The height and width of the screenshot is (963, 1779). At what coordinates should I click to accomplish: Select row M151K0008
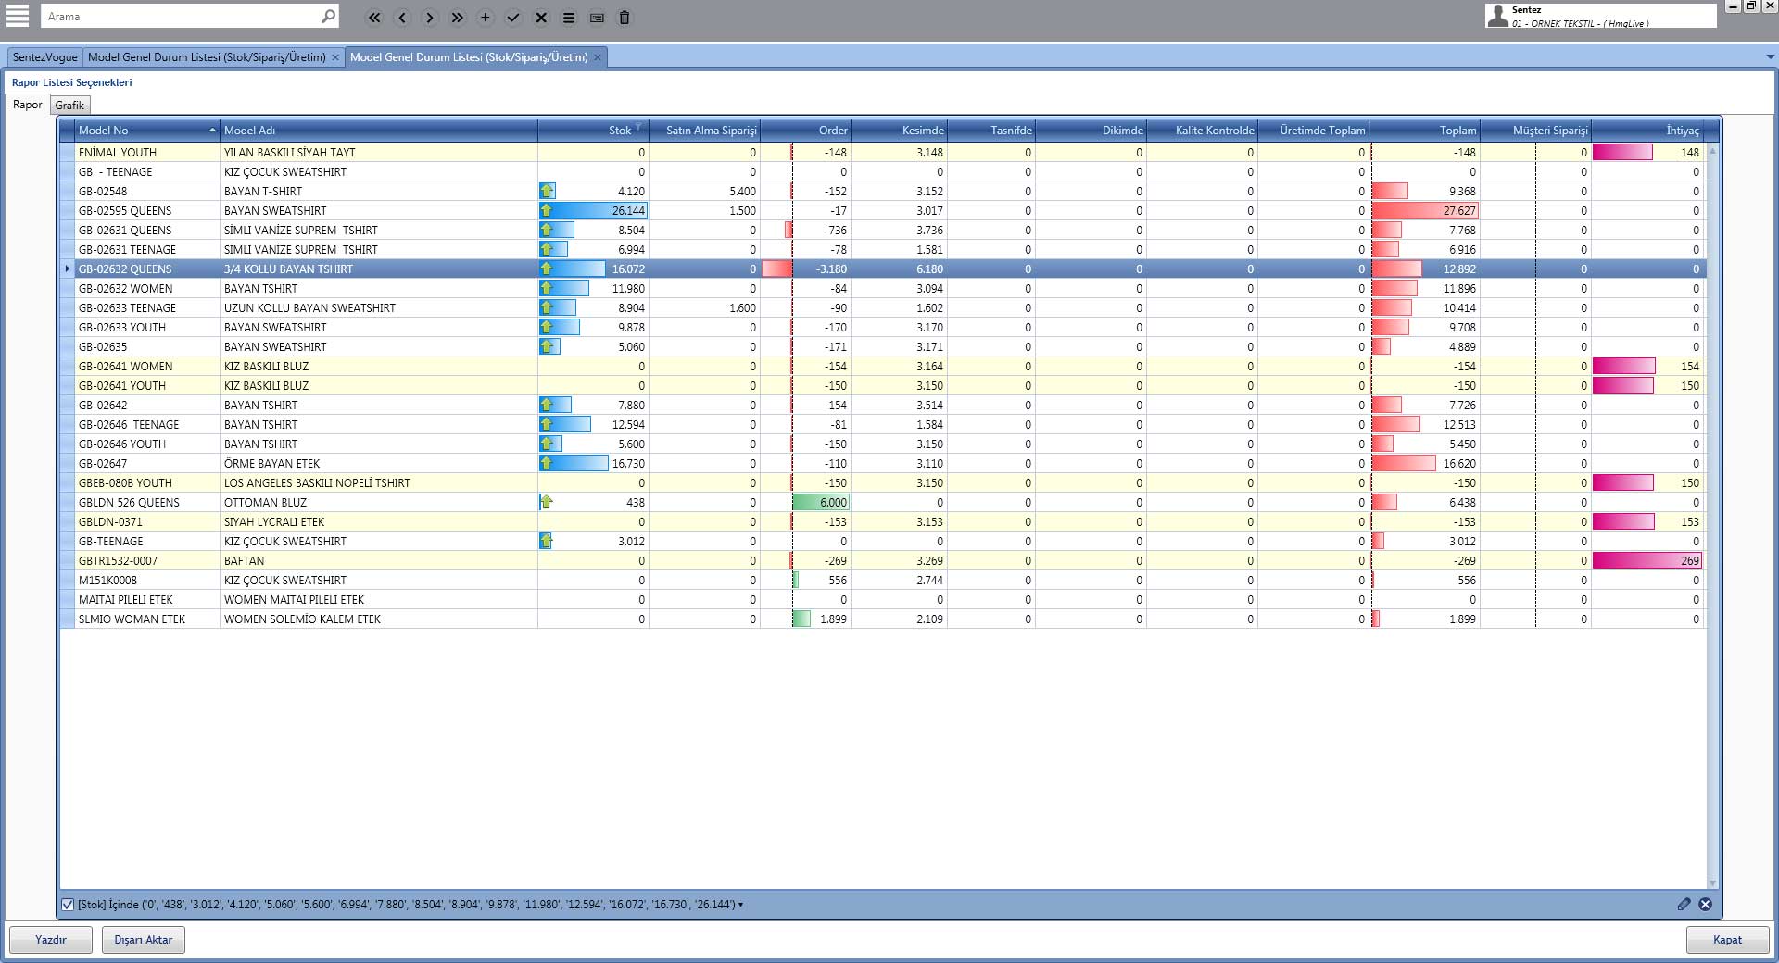[x=883, y=580]
